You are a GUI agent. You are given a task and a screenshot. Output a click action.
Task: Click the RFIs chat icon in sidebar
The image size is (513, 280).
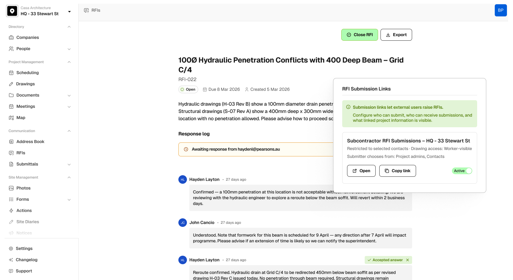coord(11,153)
